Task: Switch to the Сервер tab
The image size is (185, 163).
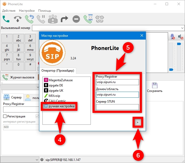Action: coord(12,97)
